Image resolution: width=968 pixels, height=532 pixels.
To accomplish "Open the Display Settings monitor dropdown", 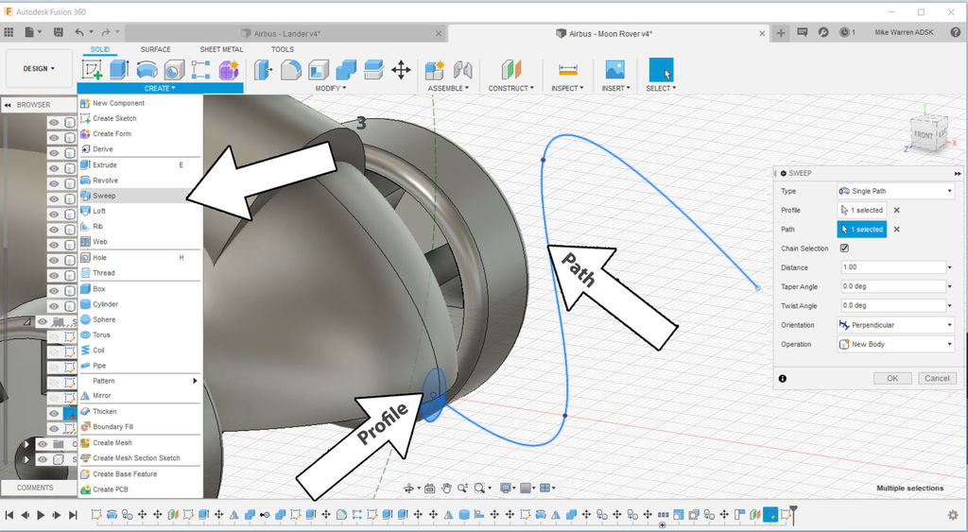I will click(x=508, y=489).
